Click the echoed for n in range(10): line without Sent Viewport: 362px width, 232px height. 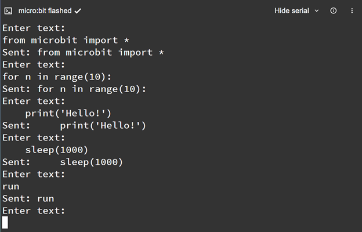(x=57, y=77)
